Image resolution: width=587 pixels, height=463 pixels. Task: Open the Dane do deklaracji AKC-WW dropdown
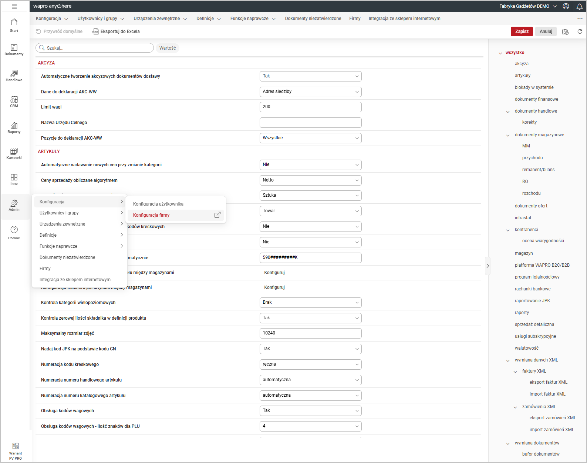click(x=310, y=92)
